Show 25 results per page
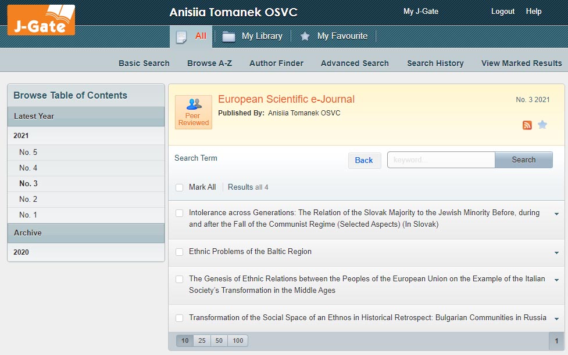Image resolution: width=568 pixels, height=355 pixels. tap(202, 341)
